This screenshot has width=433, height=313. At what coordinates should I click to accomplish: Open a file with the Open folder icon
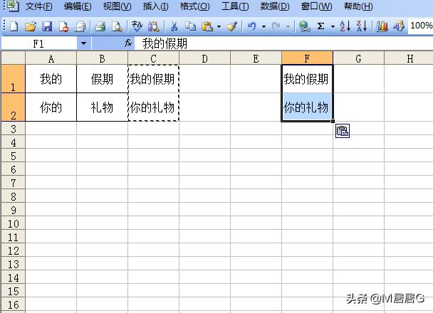click(x=31, y=27)
